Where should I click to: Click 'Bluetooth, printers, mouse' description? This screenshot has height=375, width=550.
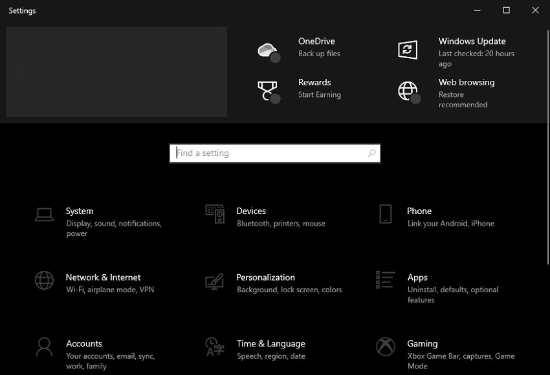281,224
